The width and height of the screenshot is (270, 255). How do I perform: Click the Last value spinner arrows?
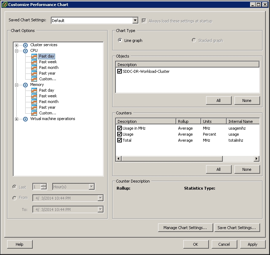44,187
